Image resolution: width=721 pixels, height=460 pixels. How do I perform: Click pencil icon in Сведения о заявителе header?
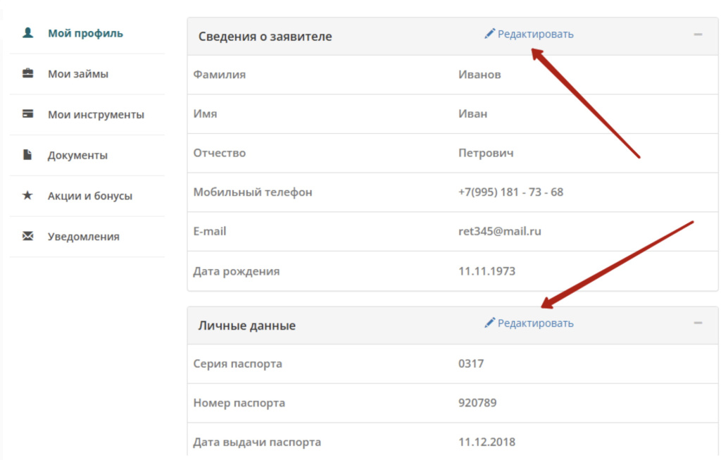pyautogui.click(x=489, y=34)
